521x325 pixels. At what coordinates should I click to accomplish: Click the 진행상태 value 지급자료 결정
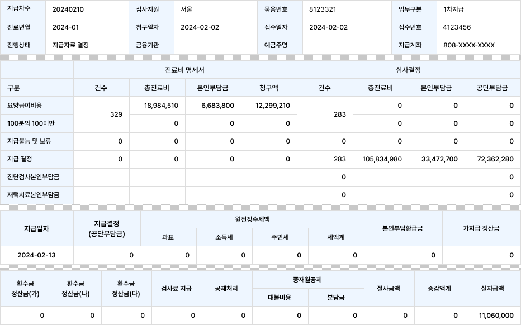(x=70, y=45)
